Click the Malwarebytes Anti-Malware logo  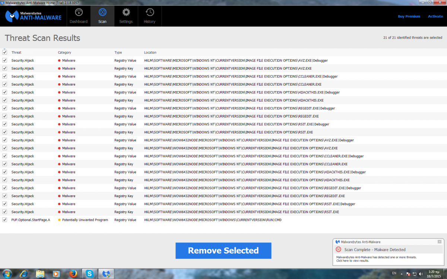point(34,16)
